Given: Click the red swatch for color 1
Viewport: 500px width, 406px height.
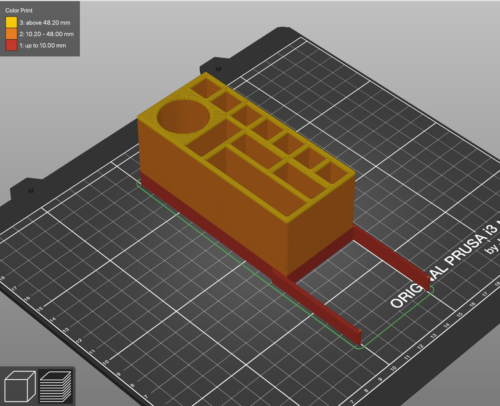Looking at the screenshot, I should pos(11,45).
